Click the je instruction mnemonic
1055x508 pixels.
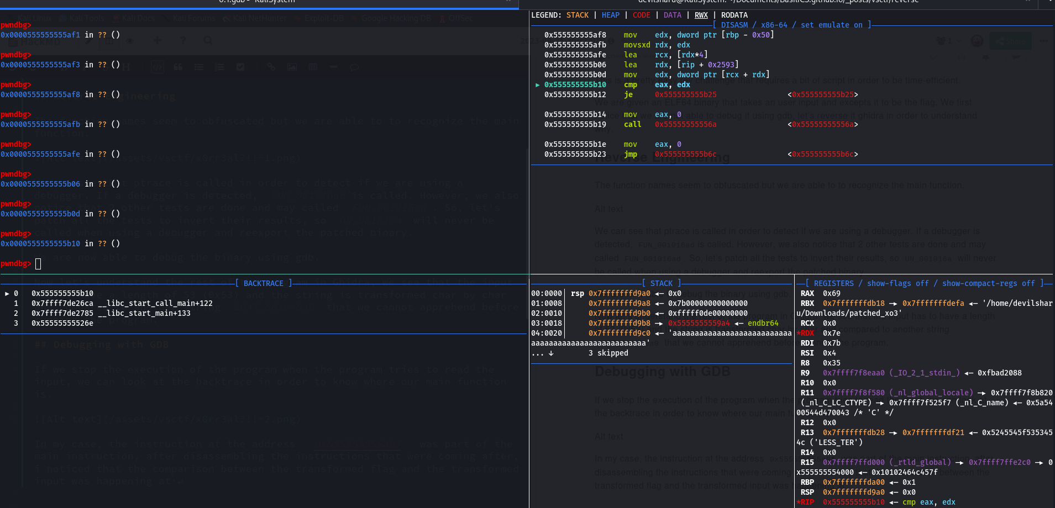click(628, 95)
